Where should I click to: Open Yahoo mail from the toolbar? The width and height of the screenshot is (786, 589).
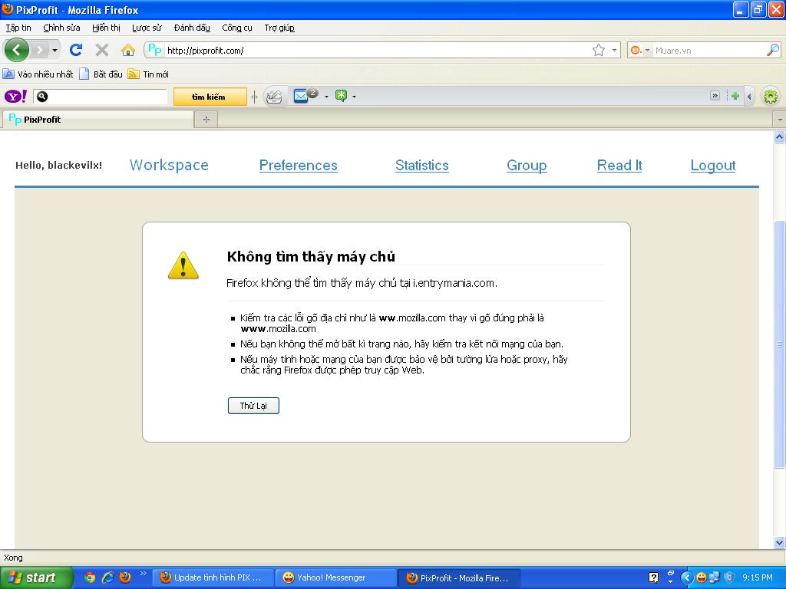pos(301,96)
